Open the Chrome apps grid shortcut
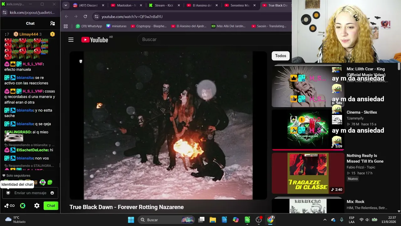Viewport: 401px width, 226px height. (x=66, y=26)
